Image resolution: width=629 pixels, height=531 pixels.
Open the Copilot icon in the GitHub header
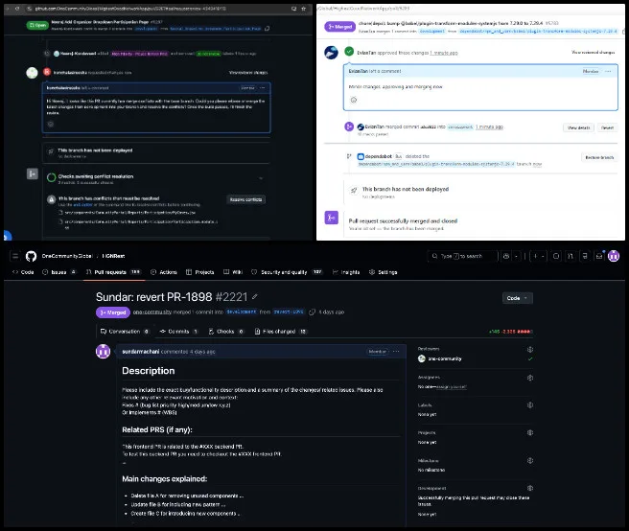pyautogui.click(x=506, y=256)
